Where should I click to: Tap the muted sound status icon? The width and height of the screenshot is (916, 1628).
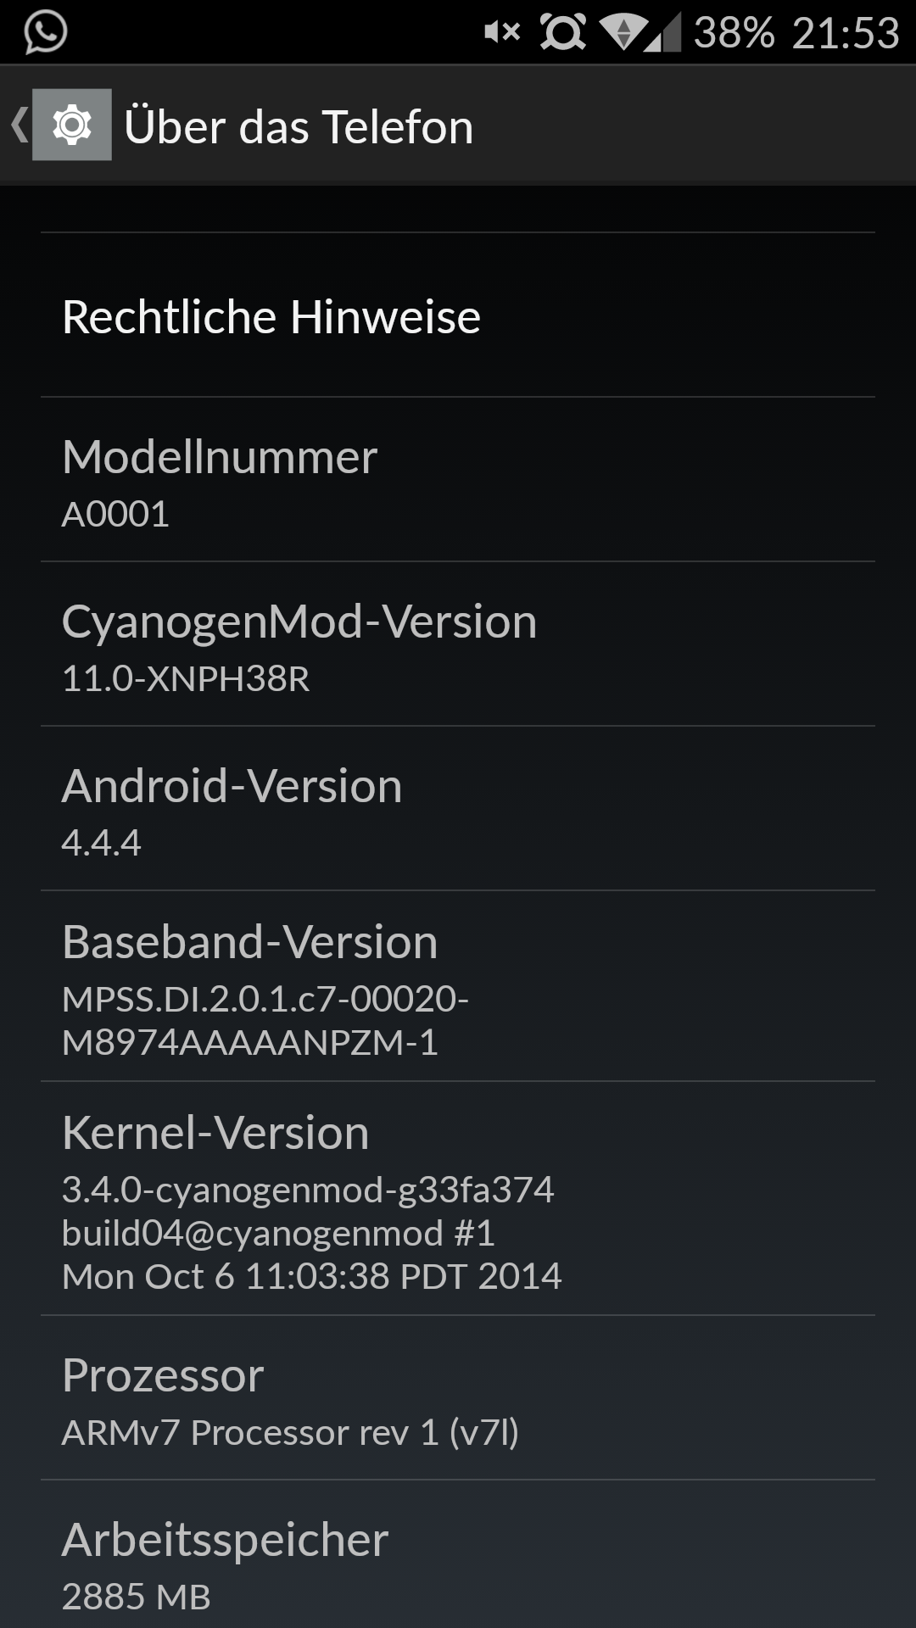(x=501, y=32)
